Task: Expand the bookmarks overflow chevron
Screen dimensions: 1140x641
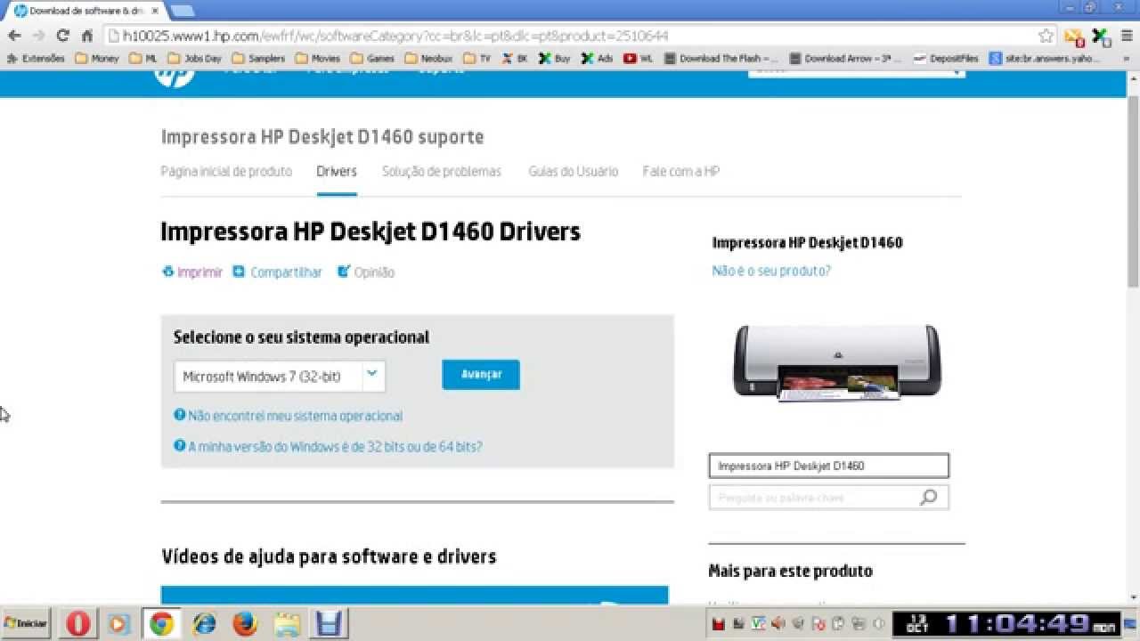Action: [1128, 58]
